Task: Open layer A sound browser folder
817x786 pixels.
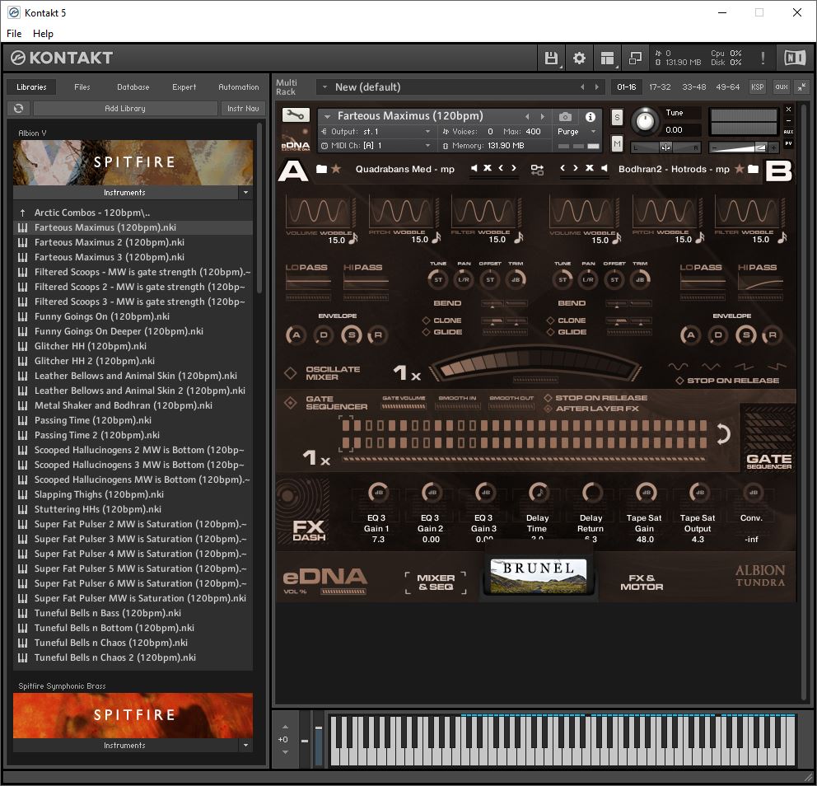Action: pos(321,169)
